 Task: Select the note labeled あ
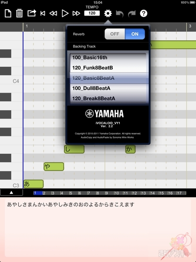34,184
